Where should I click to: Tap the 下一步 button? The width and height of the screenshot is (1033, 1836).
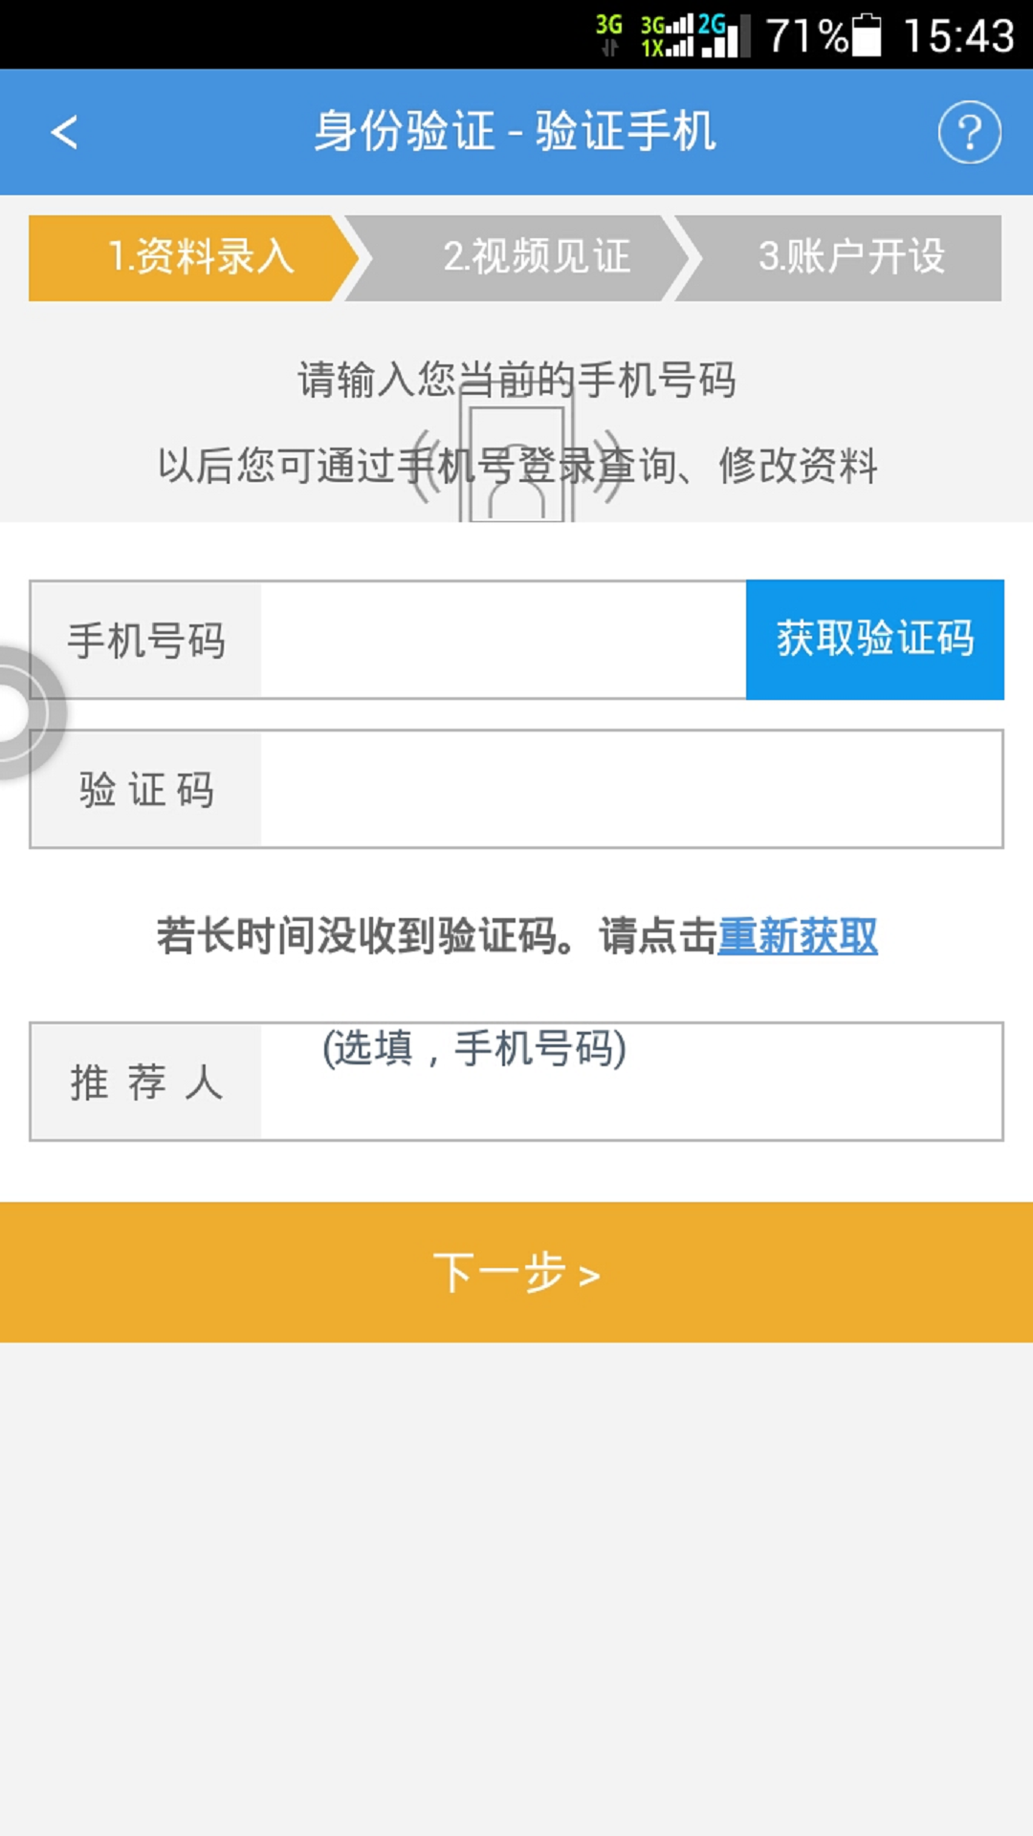coord(516,1272)
